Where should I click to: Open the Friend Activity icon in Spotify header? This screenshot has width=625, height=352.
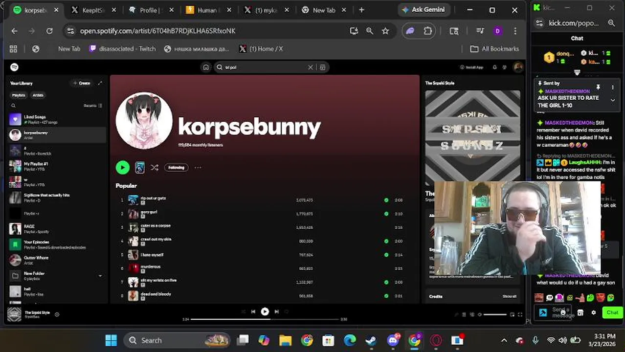505,67
